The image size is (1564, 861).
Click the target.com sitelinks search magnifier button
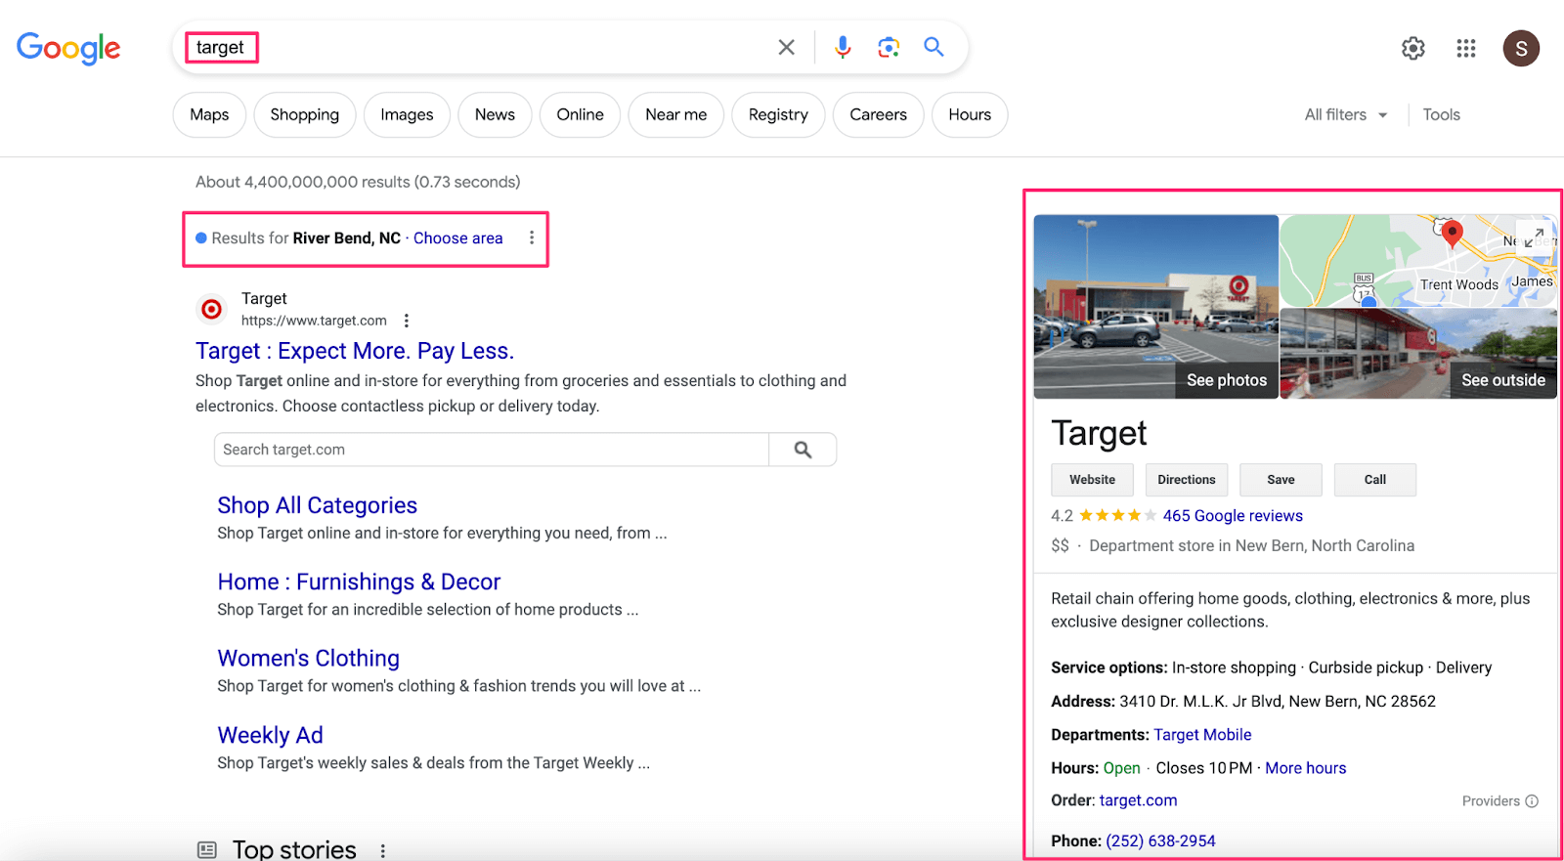coord(803,450)
